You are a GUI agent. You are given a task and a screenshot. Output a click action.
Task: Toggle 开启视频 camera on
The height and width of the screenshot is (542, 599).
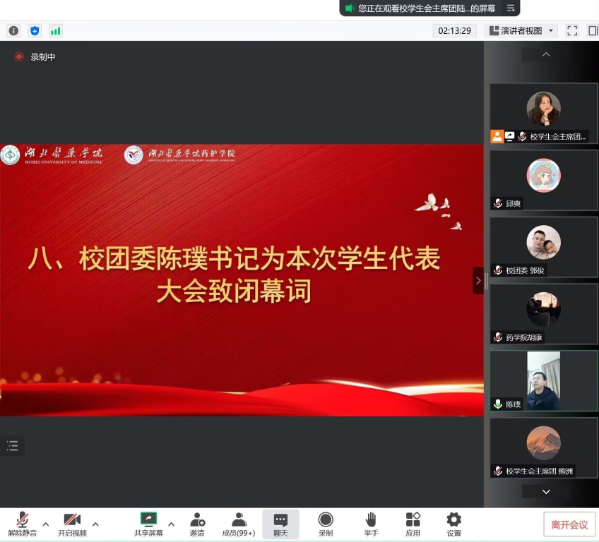(x=72, y=524)
